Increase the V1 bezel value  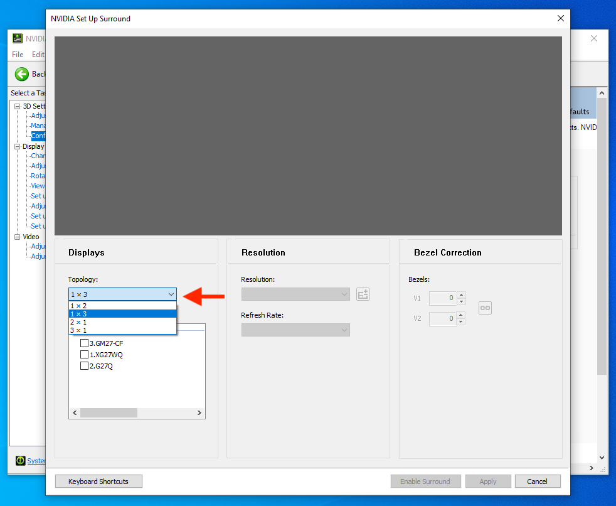point(462,295)
